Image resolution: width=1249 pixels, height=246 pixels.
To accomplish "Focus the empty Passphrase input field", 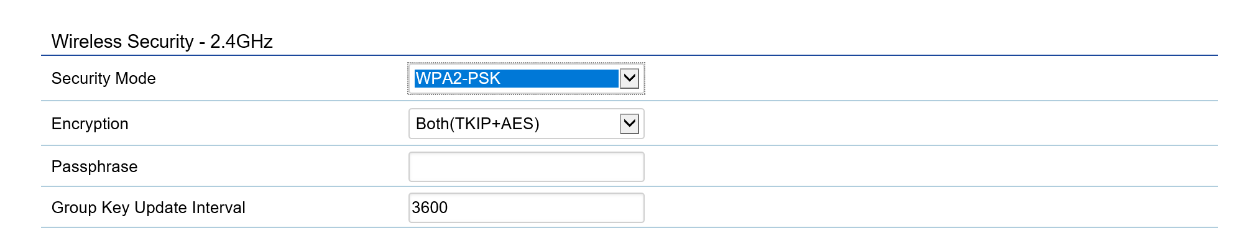I will coord(526,166).
